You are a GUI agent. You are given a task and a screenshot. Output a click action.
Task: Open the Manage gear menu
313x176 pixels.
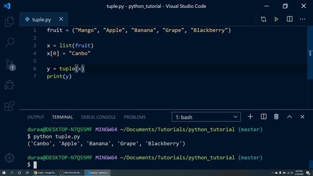[x=9, y=158]
